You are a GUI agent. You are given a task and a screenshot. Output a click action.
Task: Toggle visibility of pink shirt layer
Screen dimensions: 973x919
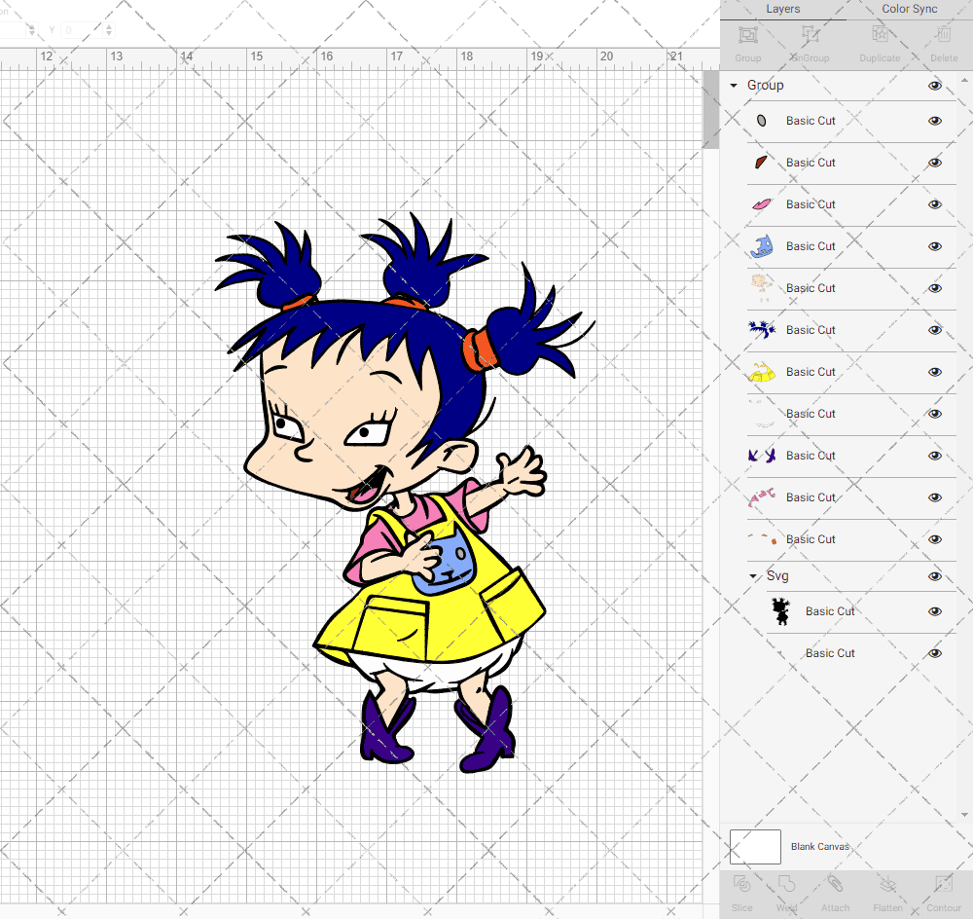tap(935, 497)
